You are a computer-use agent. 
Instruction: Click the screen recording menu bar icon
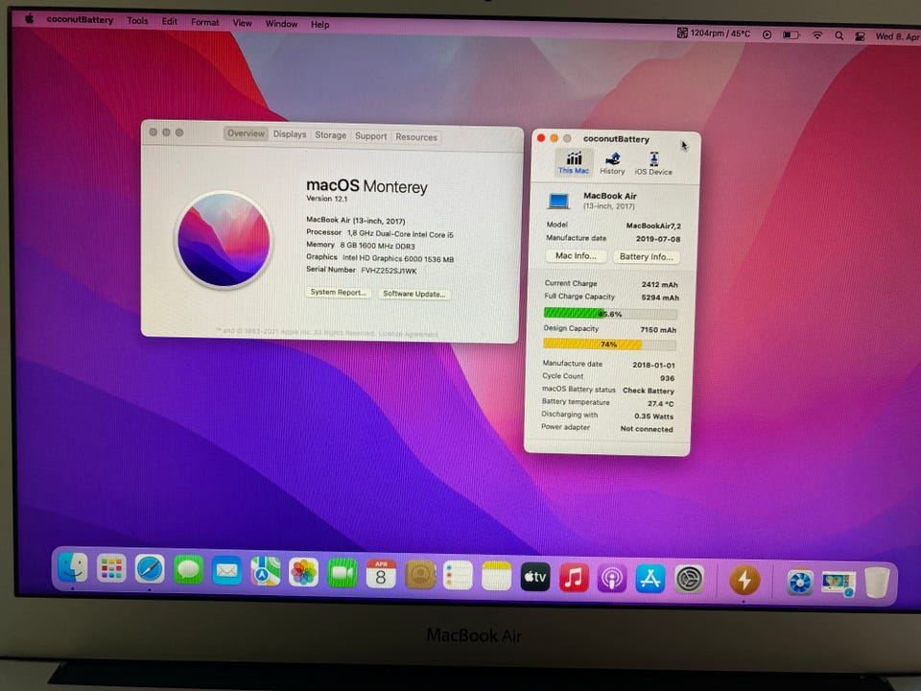(767, 35)
